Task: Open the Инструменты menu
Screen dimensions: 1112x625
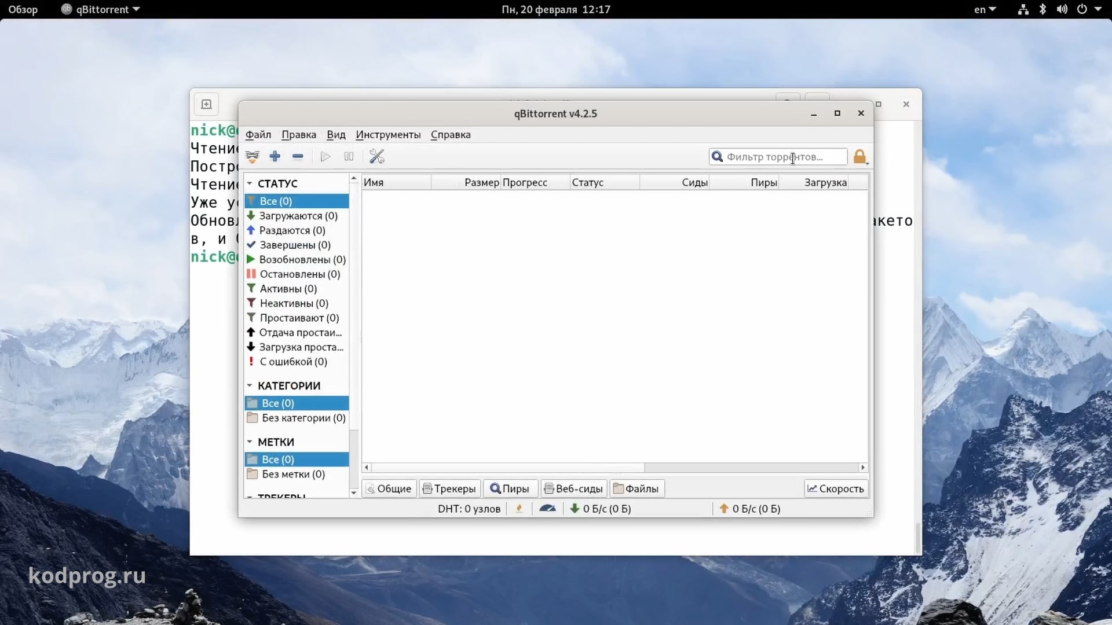Action: [388, 135]
